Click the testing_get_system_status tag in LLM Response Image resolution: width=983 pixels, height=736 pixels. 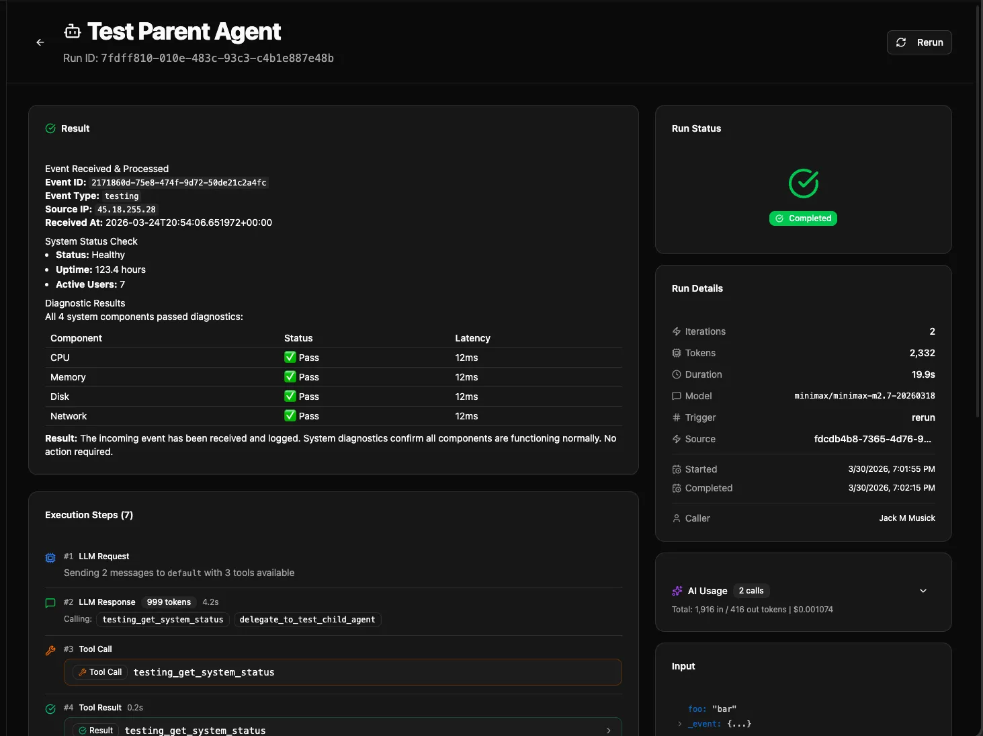click(x=163, y=620)
